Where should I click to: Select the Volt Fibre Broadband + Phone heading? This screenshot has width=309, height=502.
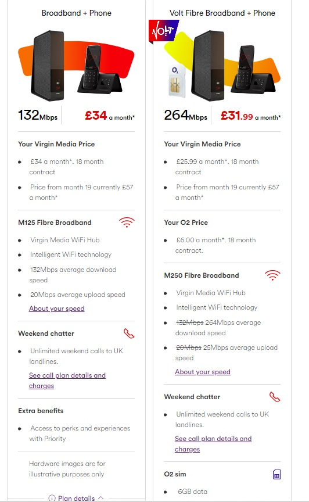pyautogui.click(x=222, y=13)
